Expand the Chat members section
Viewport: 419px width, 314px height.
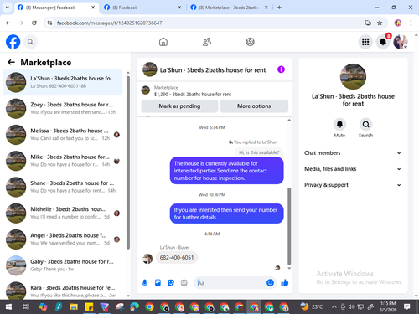point(353,153)
